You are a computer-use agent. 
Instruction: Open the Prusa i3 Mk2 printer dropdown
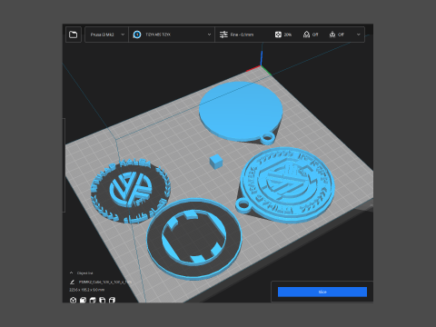point(107,35)
